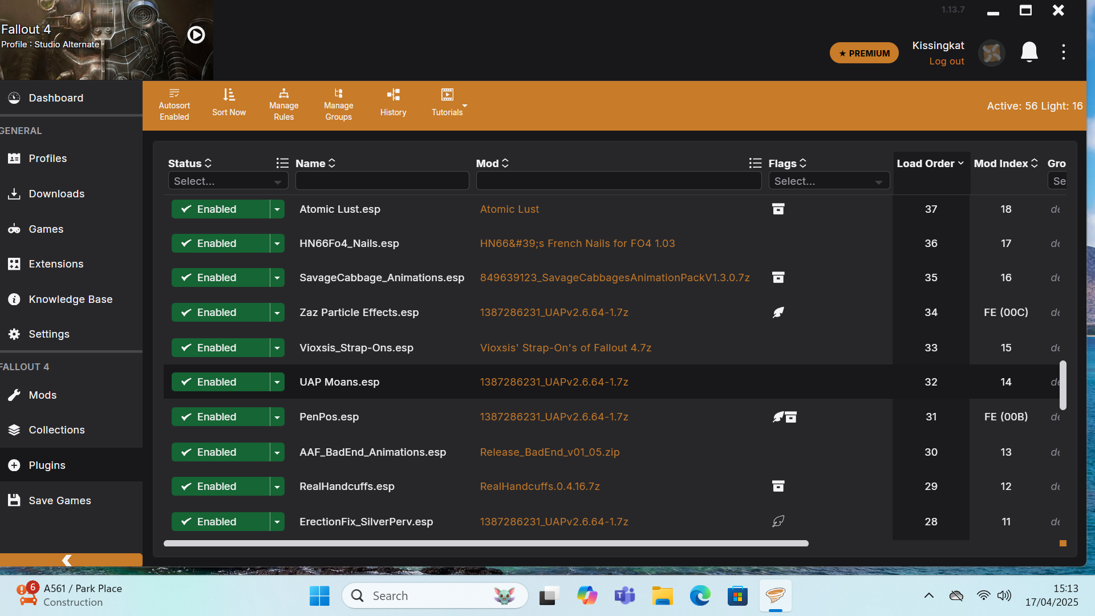This screenshot has width=1095, height=616.
Task: Click light plugin feather icon for Zaz Particle Effects.esp
Action: [778, 313]
